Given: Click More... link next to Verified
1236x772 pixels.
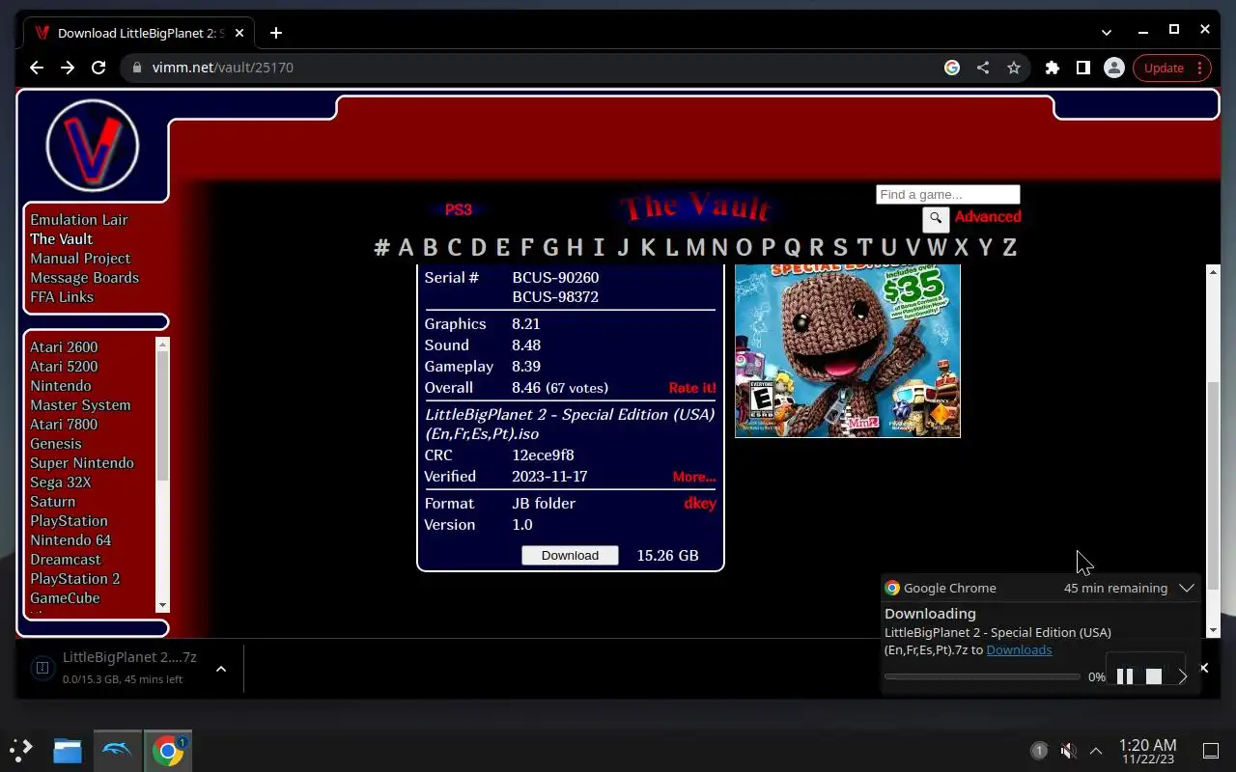Looking at the screenshot, I should [694, 477].
